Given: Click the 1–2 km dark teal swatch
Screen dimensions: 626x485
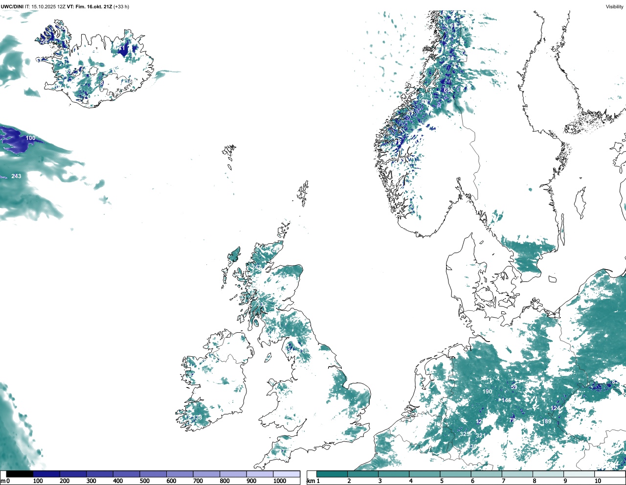Looking at the screenshot, I should tap(332, 474).
